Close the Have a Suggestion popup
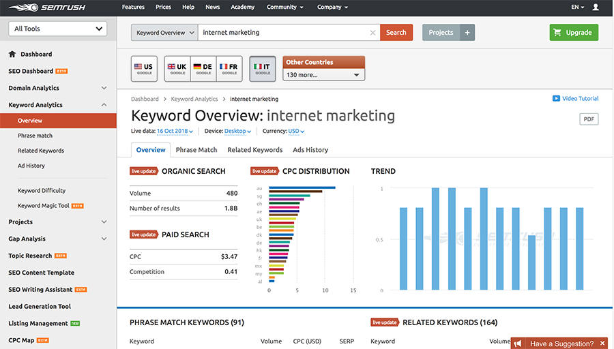Image resolution: width=614 pixels, height=349 pixels. tap(602, 344)
